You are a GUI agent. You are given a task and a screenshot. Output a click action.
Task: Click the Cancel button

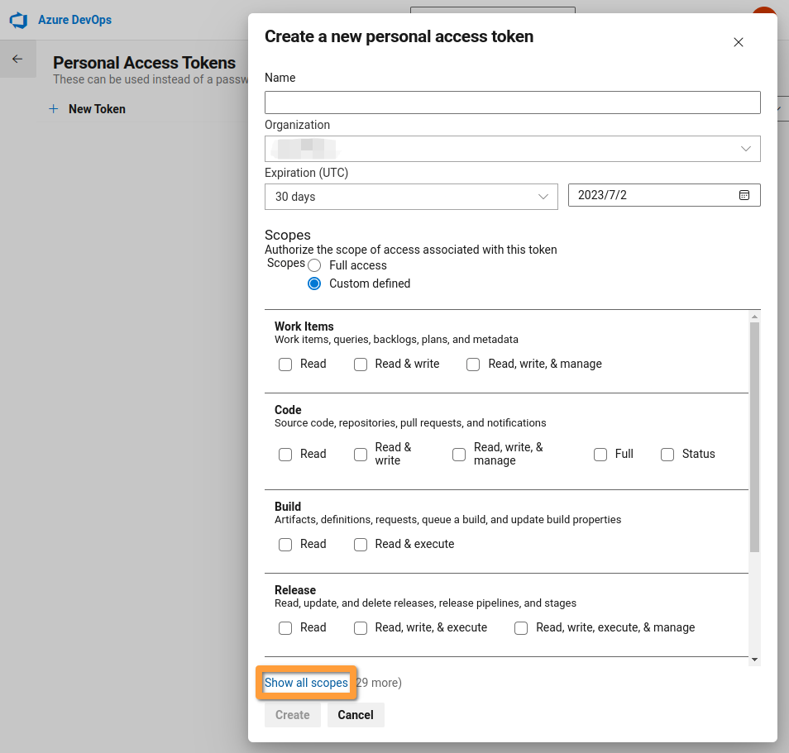click(356, 715)
